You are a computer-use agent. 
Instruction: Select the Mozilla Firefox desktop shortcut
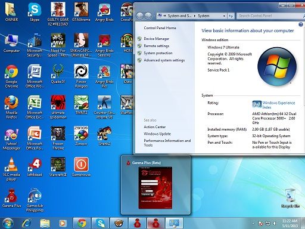[11, 107]
